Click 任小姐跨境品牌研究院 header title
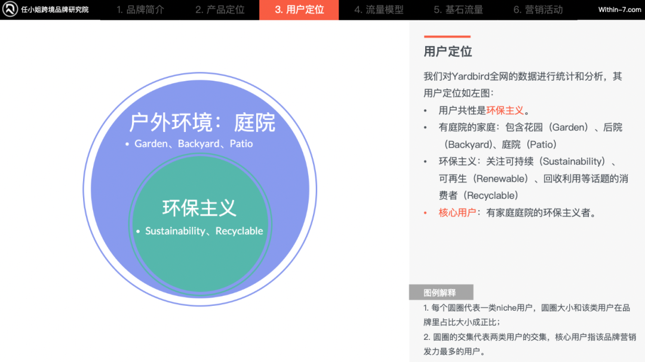 55,10
